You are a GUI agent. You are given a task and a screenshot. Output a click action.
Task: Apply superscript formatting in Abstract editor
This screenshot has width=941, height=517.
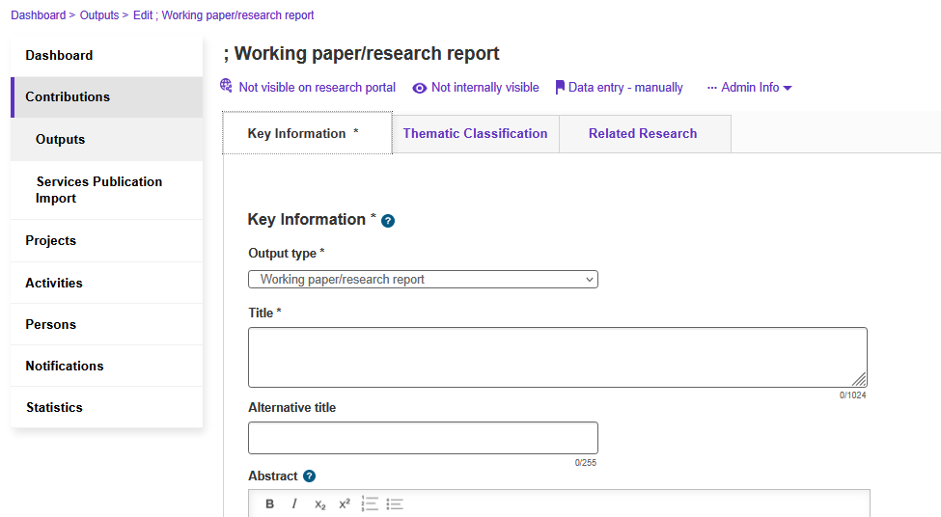coord(345,503)
